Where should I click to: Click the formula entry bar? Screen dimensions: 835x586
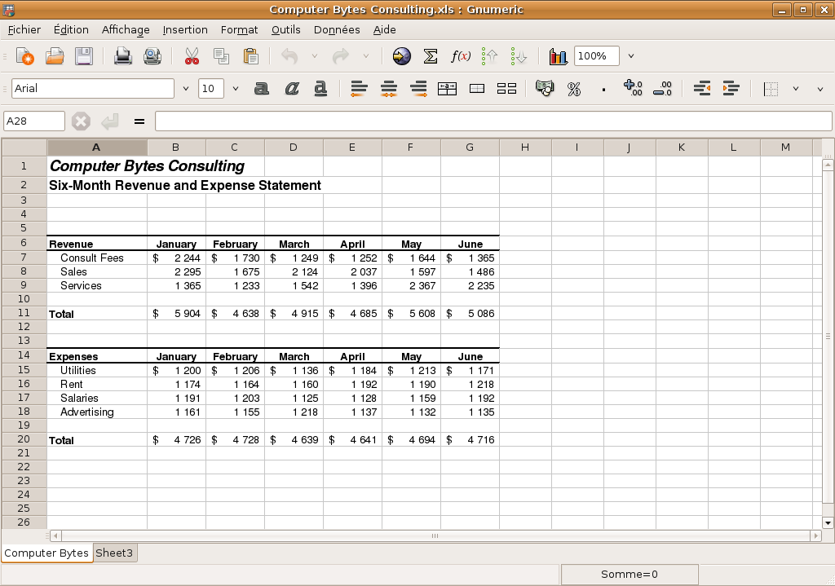[493, 121]
